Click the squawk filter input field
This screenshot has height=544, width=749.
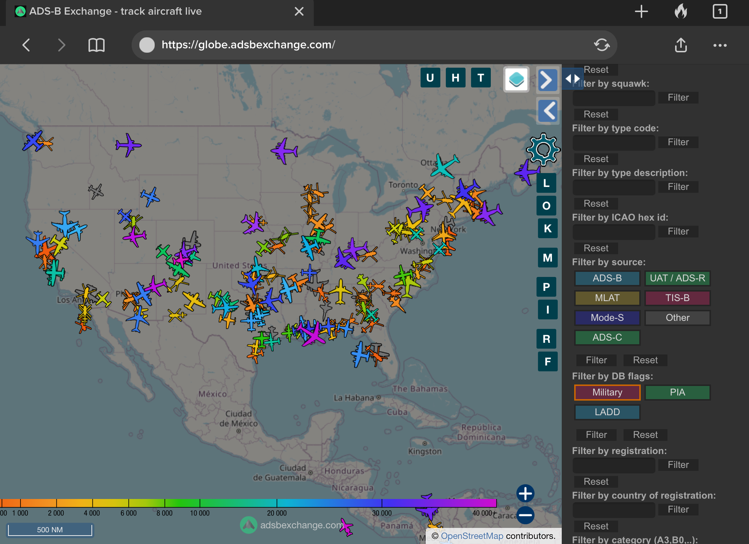coord(614,98)
